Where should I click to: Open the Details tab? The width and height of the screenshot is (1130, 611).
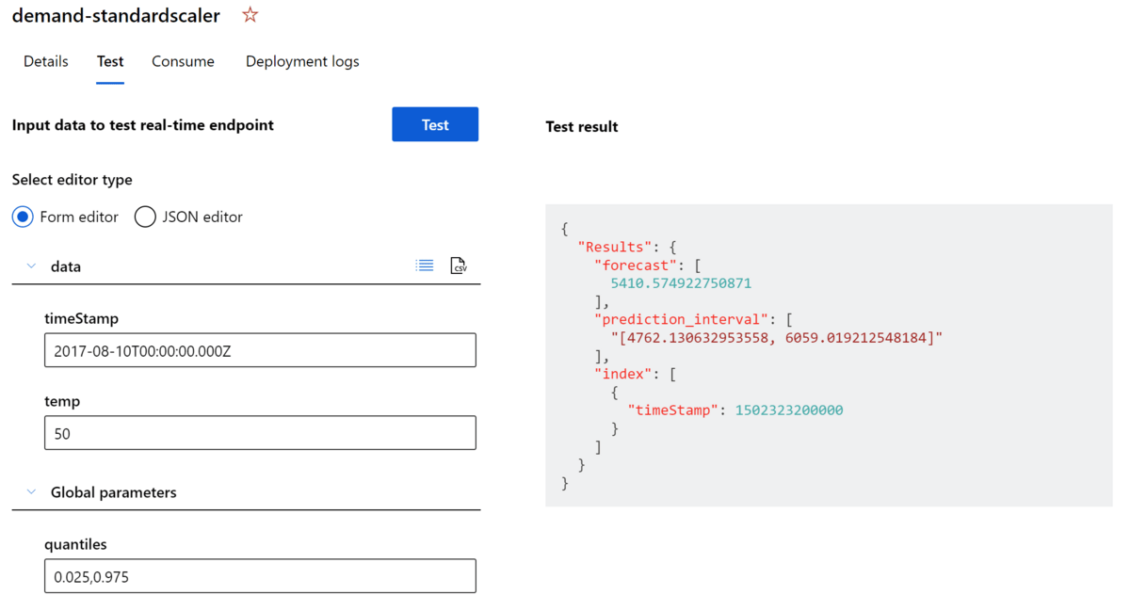[45, 61]
